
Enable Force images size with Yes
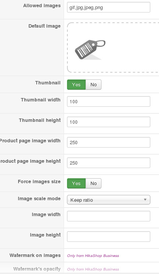coord(76,183)
